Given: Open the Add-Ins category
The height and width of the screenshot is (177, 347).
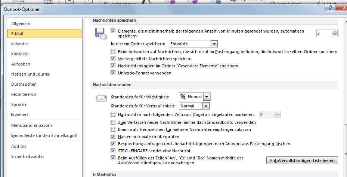Looking at the screenshot, I should [44, 146].
